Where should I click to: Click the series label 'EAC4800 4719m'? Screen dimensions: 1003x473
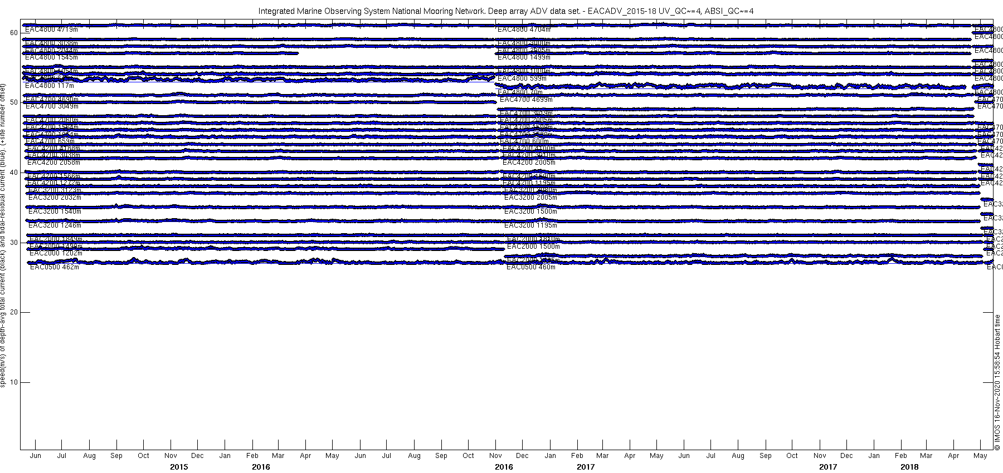click(x=51, y=29)
